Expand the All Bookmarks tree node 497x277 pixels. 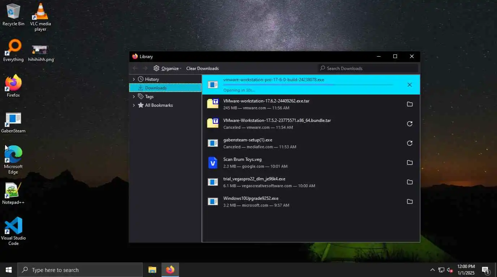134,105
